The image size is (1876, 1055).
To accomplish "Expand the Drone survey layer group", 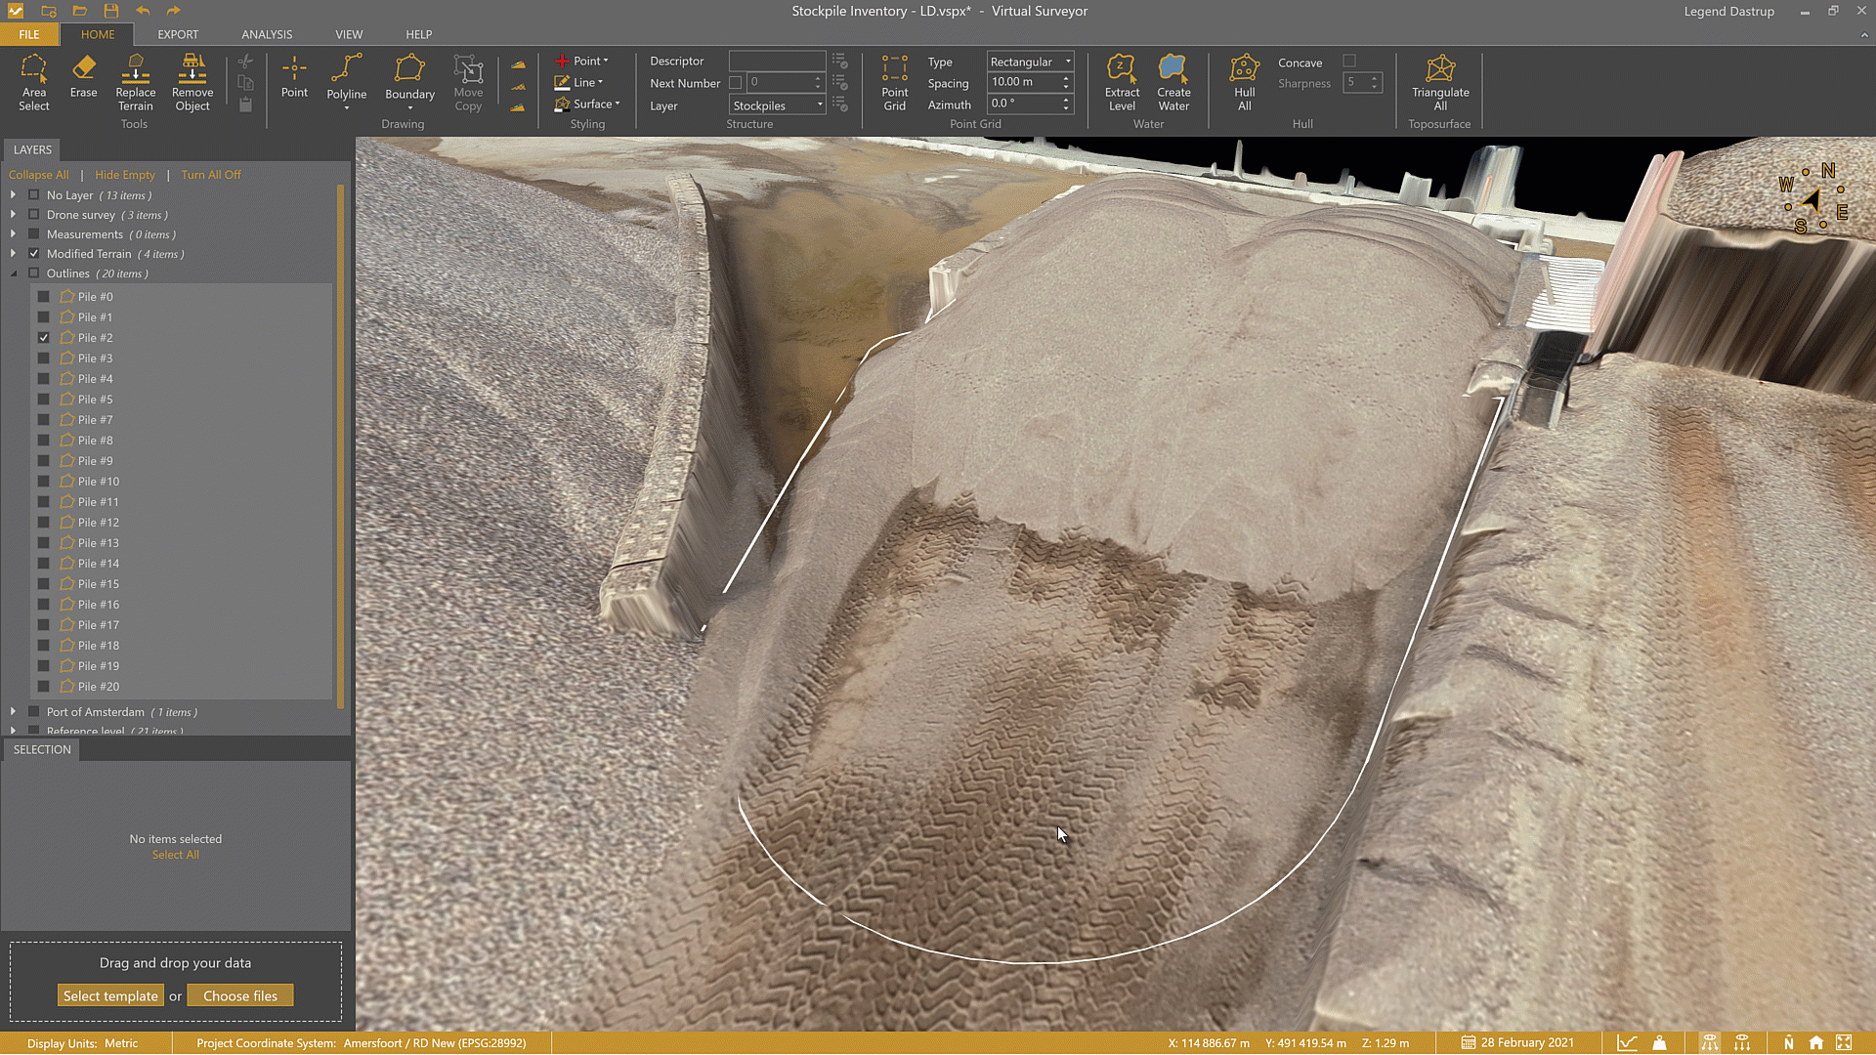I will click(13, 215).
